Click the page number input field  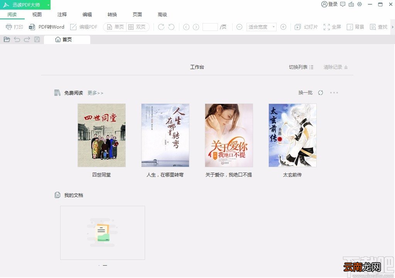pyautogui.click(x=210, y=27)
